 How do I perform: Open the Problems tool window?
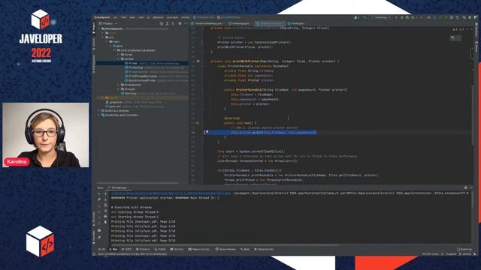(143, 250)
